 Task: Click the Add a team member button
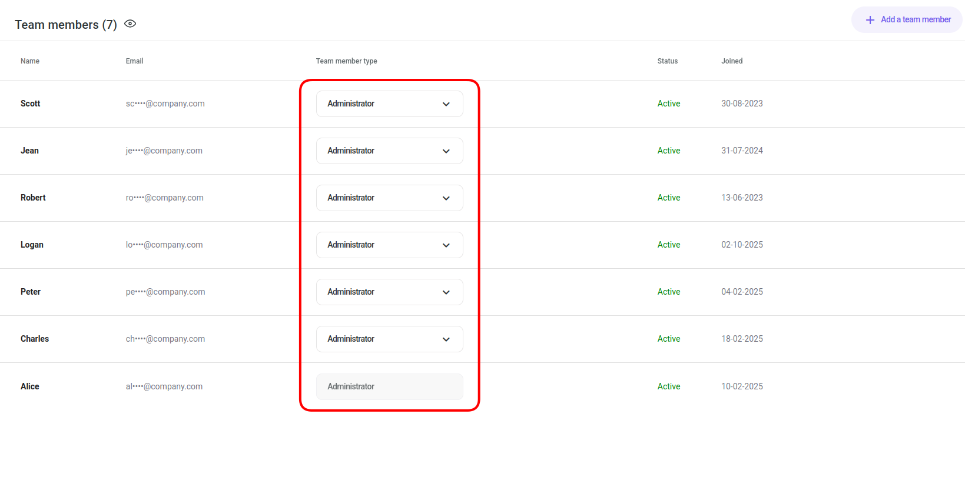pyautogui.click(x=907, y=20)
